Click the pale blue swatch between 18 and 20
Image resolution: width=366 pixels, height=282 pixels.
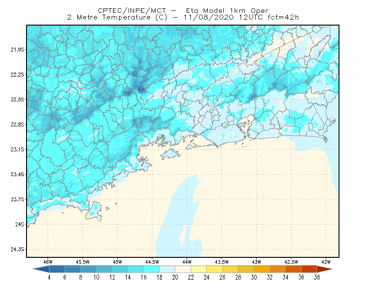point(167,269)
